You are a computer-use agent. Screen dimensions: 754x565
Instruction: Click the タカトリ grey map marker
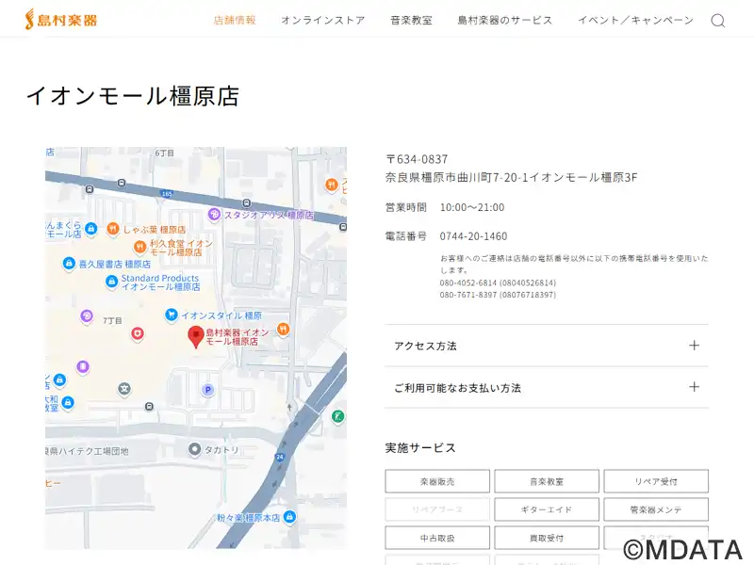tap(194, 449)
